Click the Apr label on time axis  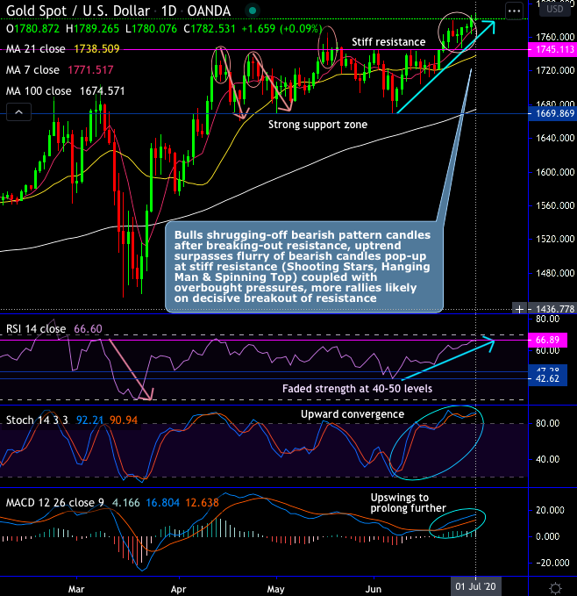tap(178, 589)
